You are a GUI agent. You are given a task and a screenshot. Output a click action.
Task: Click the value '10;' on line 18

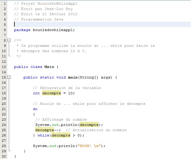click(71, 93)
